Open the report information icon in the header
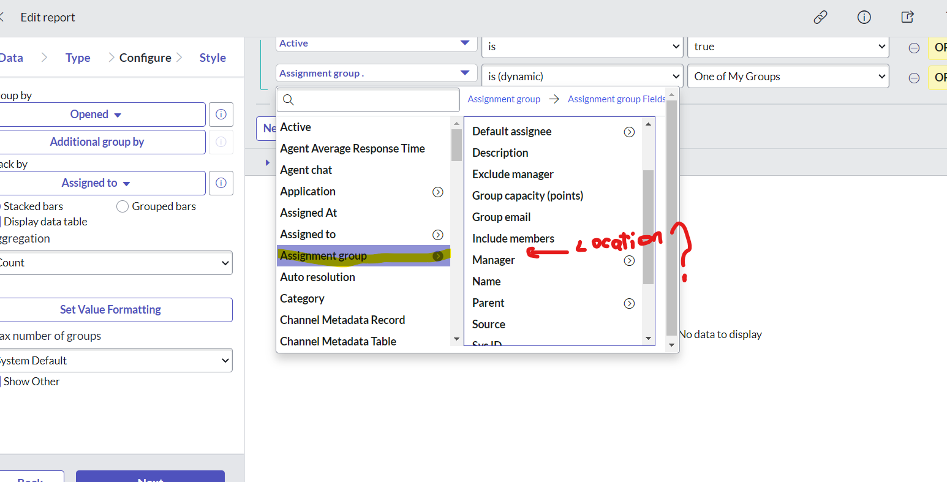947x482 pixels. [864, 17]
